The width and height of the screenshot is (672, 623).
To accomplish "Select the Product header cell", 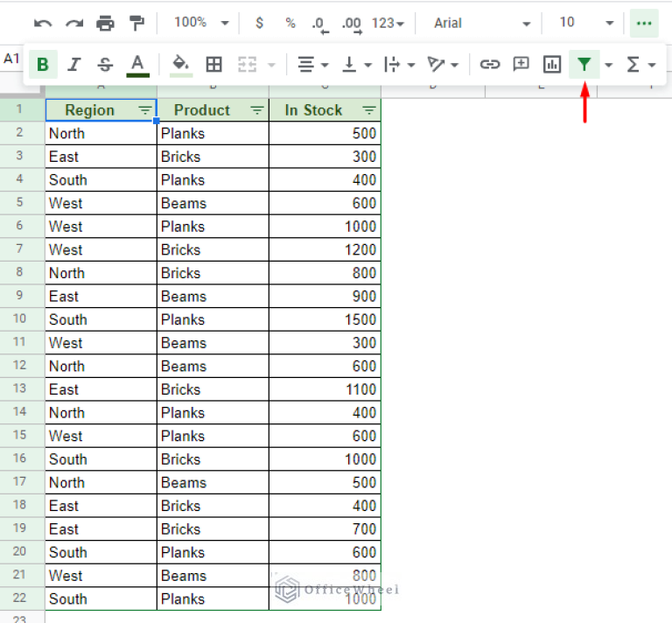I will (213, 110).
